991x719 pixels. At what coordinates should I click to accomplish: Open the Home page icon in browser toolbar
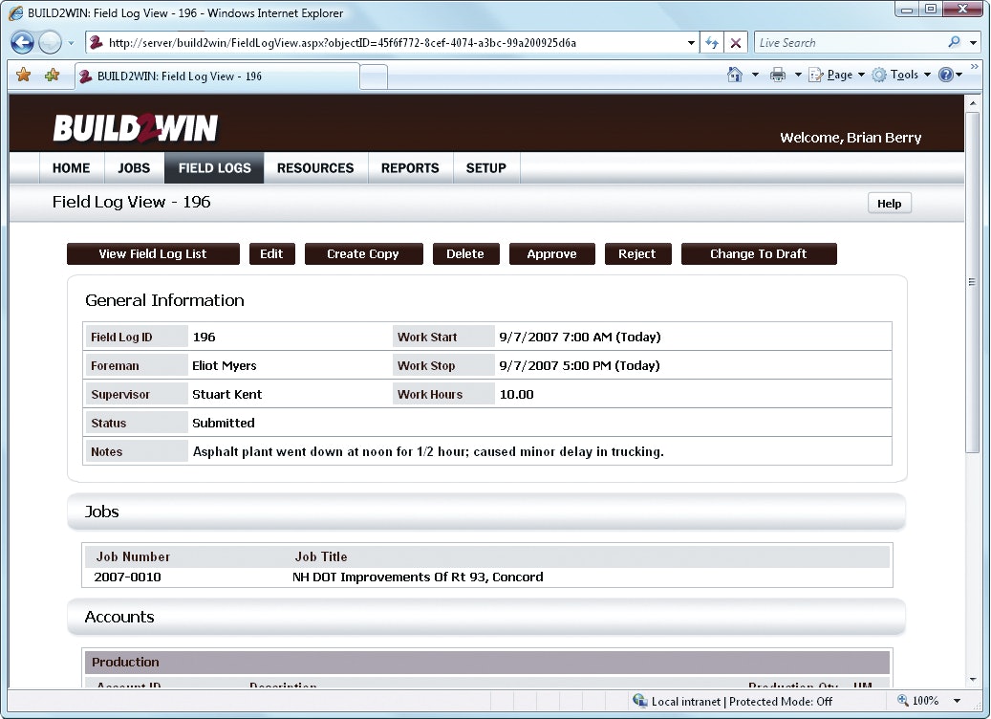pyautogui.click(x=733, y=74)
